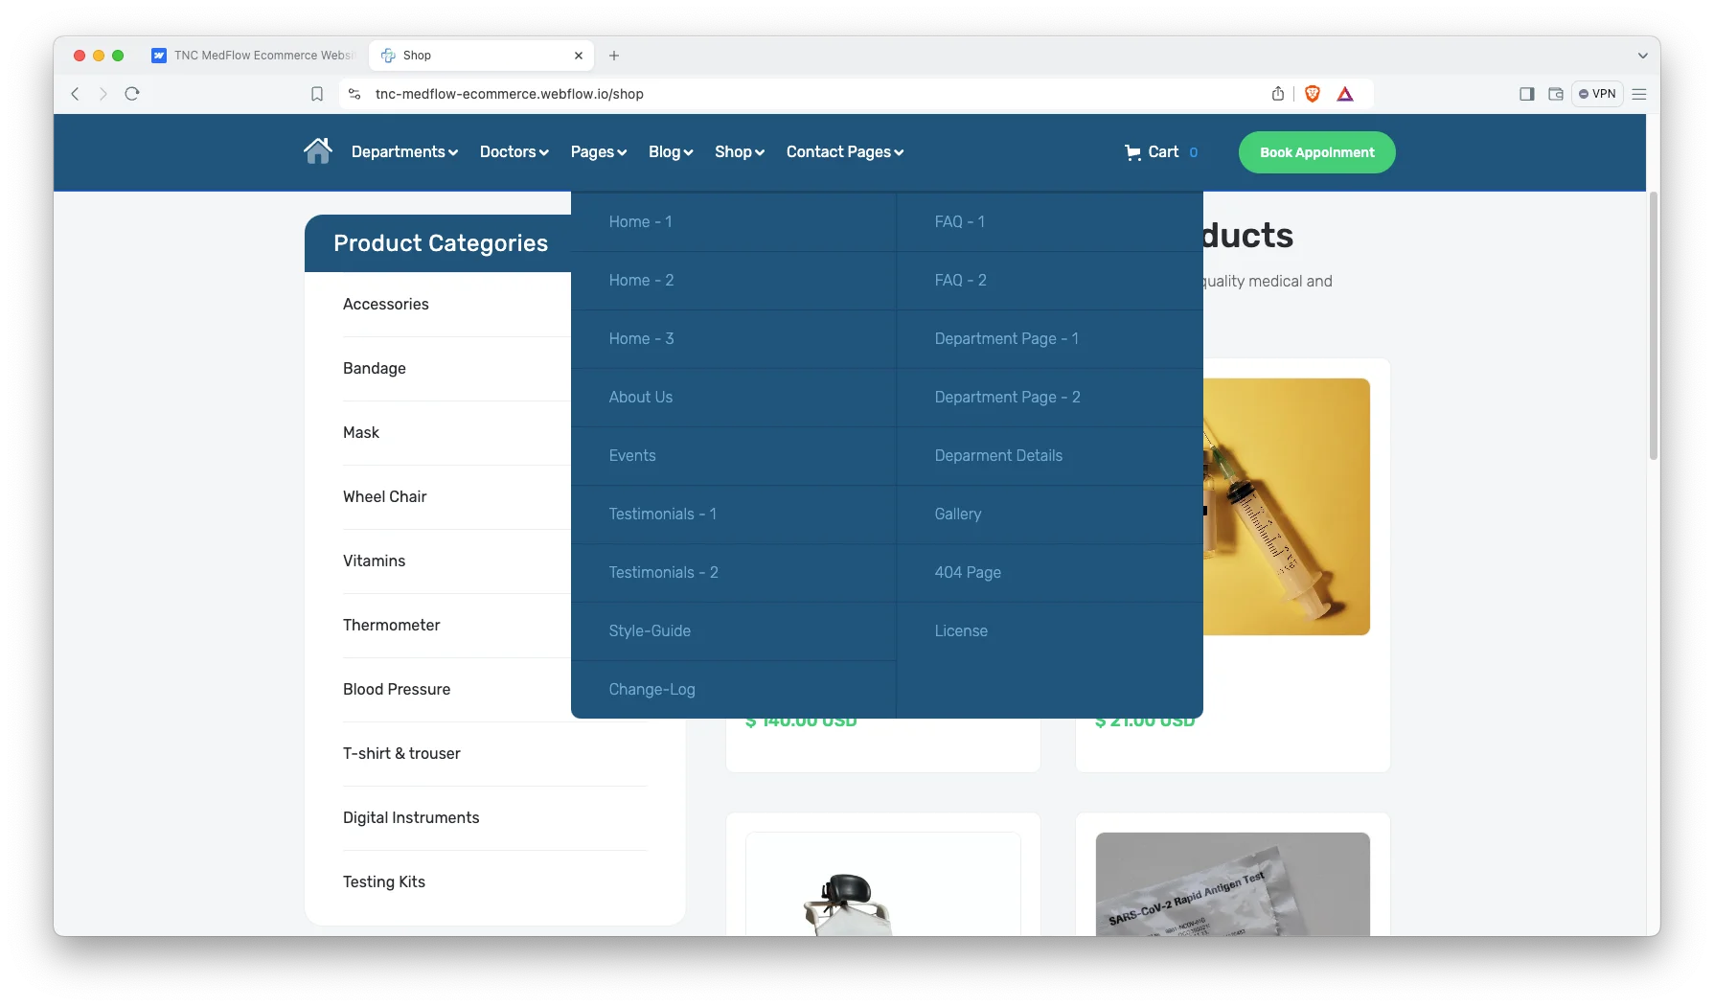Open the shopping cart icon
Image resolution: width=1714 pixels, height=1007 pixels.
coord(1132,151)
